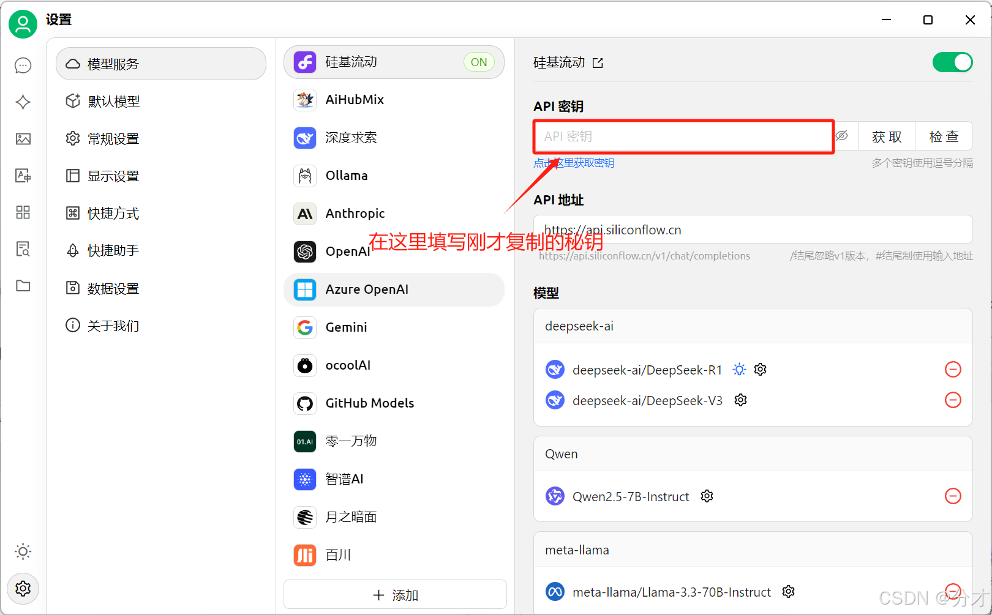Toggle API key visibility eye icon
This screenshot has height=615, width=992.
tap(843, 136)
